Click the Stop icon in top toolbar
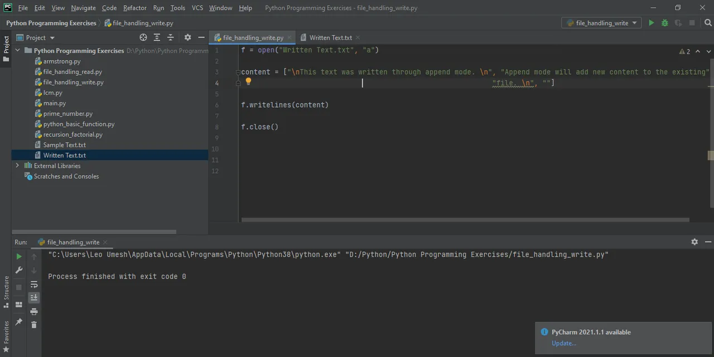Viewport: 714px width, 357px height. (692, 23)
